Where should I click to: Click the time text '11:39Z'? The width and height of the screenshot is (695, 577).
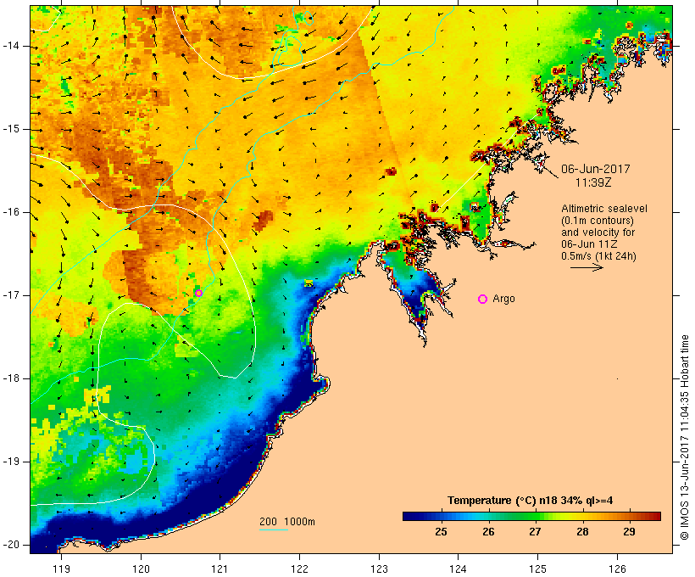[593, 182]
